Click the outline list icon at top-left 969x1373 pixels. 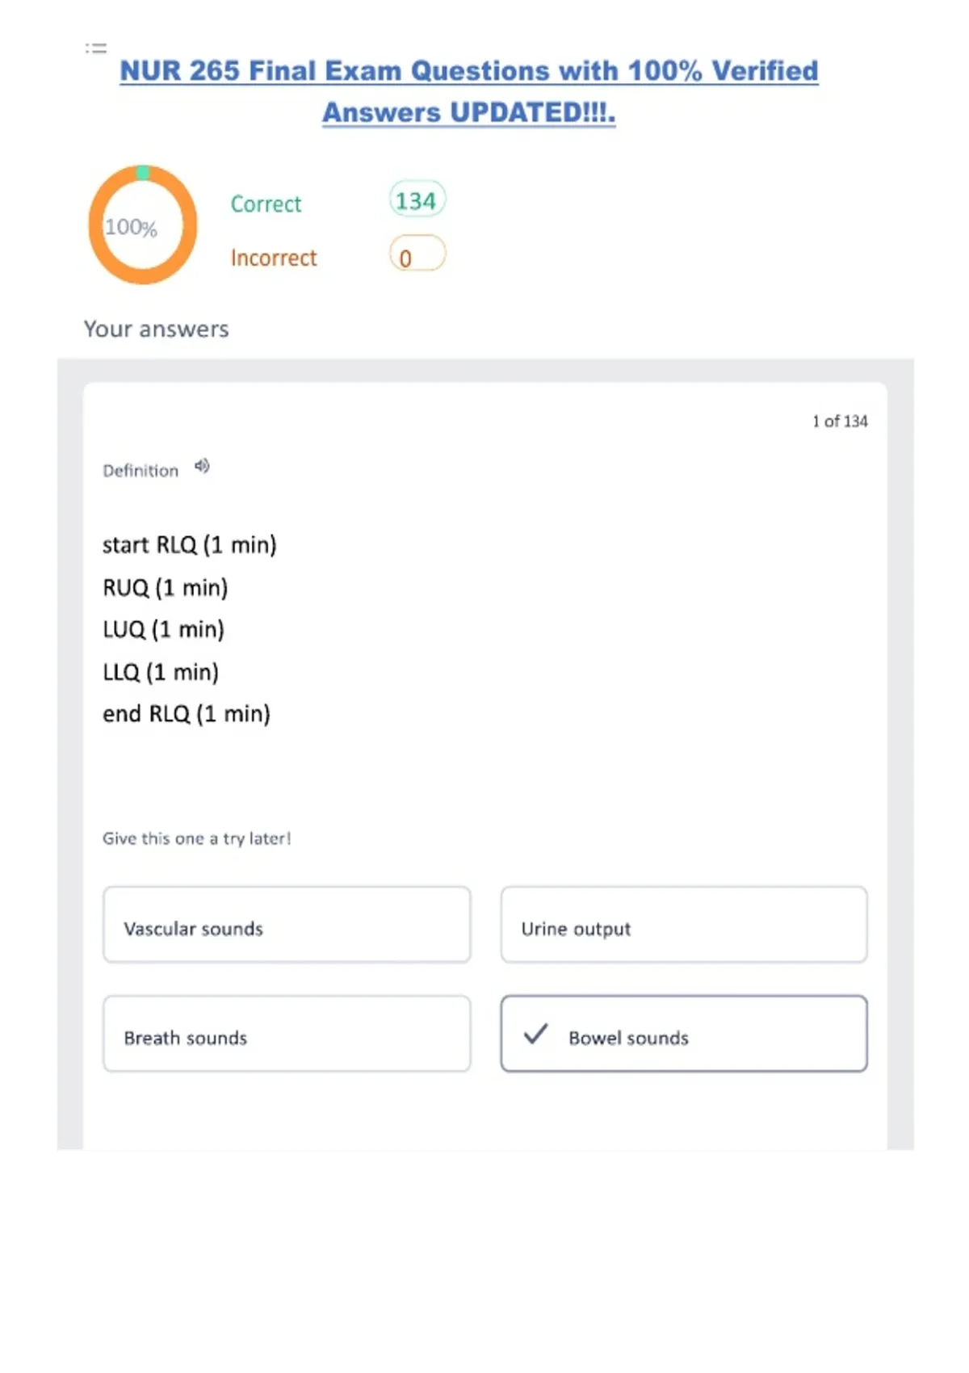[96, 48]
